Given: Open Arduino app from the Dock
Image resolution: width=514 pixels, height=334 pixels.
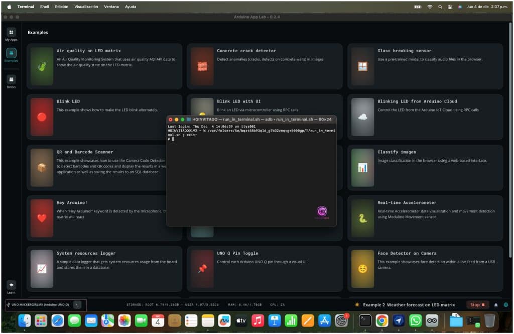Looking at the screenshot, I should 432,321.
